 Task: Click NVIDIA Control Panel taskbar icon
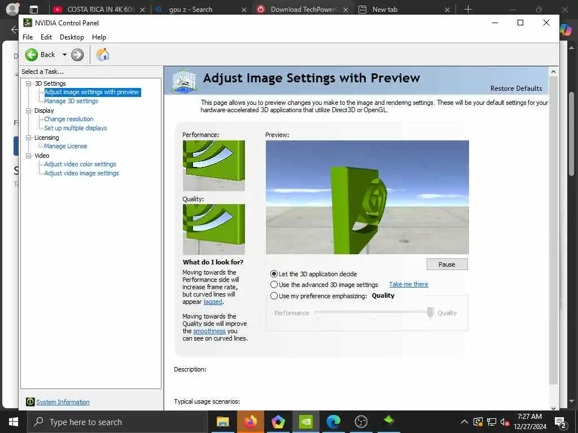[x=306, y=422]
